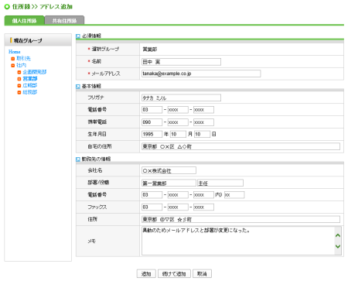Click the orange icon beside 経理部
Screen dimensions: 348x281
[19, 92]
